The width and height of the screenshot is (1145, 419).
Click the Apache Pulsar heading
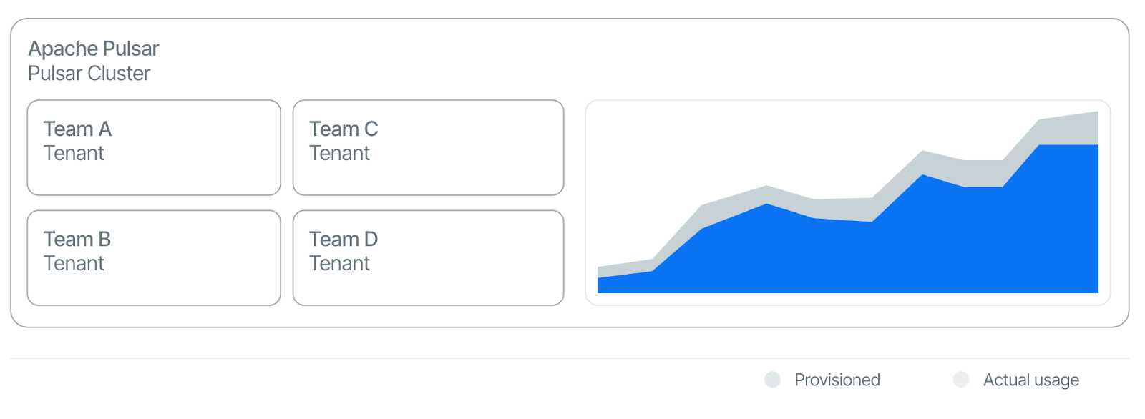pos(94,49)
